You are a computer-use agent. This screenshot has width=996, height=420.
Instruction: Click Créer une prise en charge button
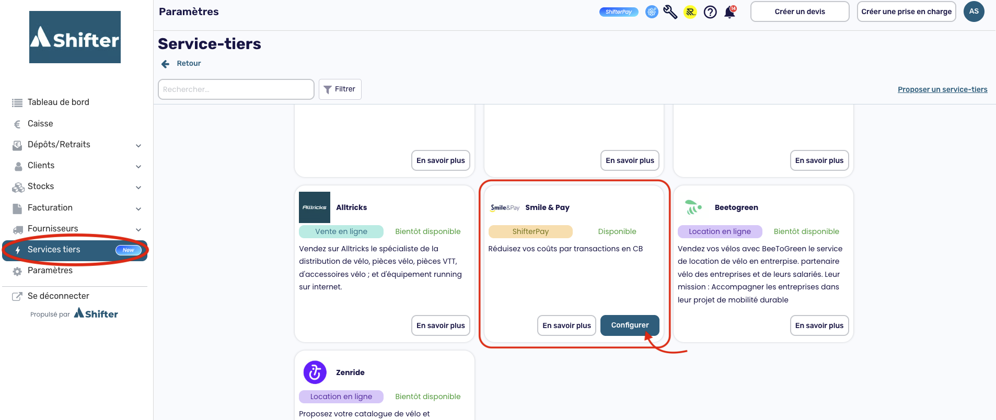[x=906, y=11]
